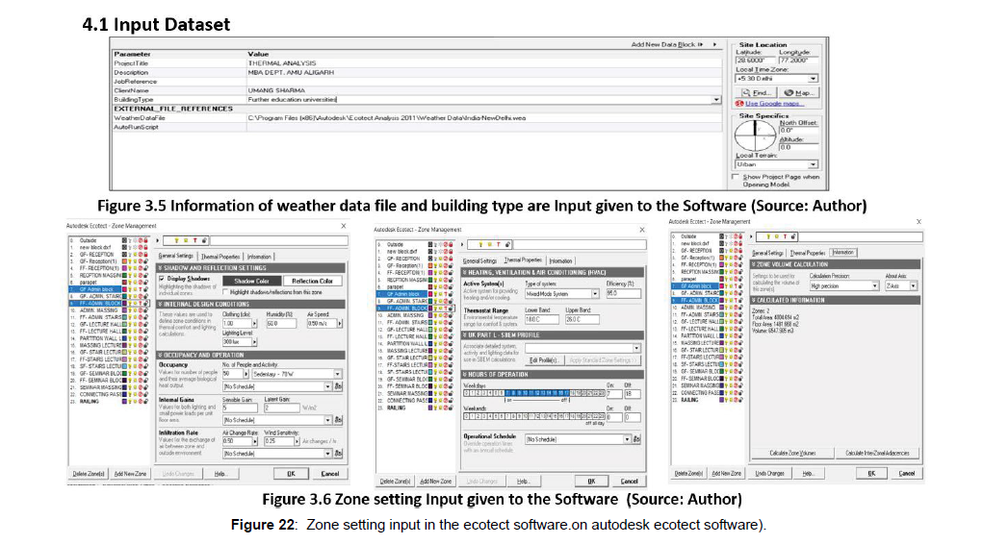The width and height of the screenshot is (983, 544).
Task: Click the Air Speed value arrow
Action: click(340, 324)
